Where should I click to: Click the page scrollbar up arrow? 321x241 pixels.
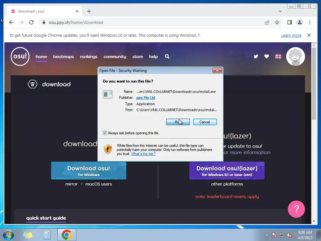click(x=314, y=45)
